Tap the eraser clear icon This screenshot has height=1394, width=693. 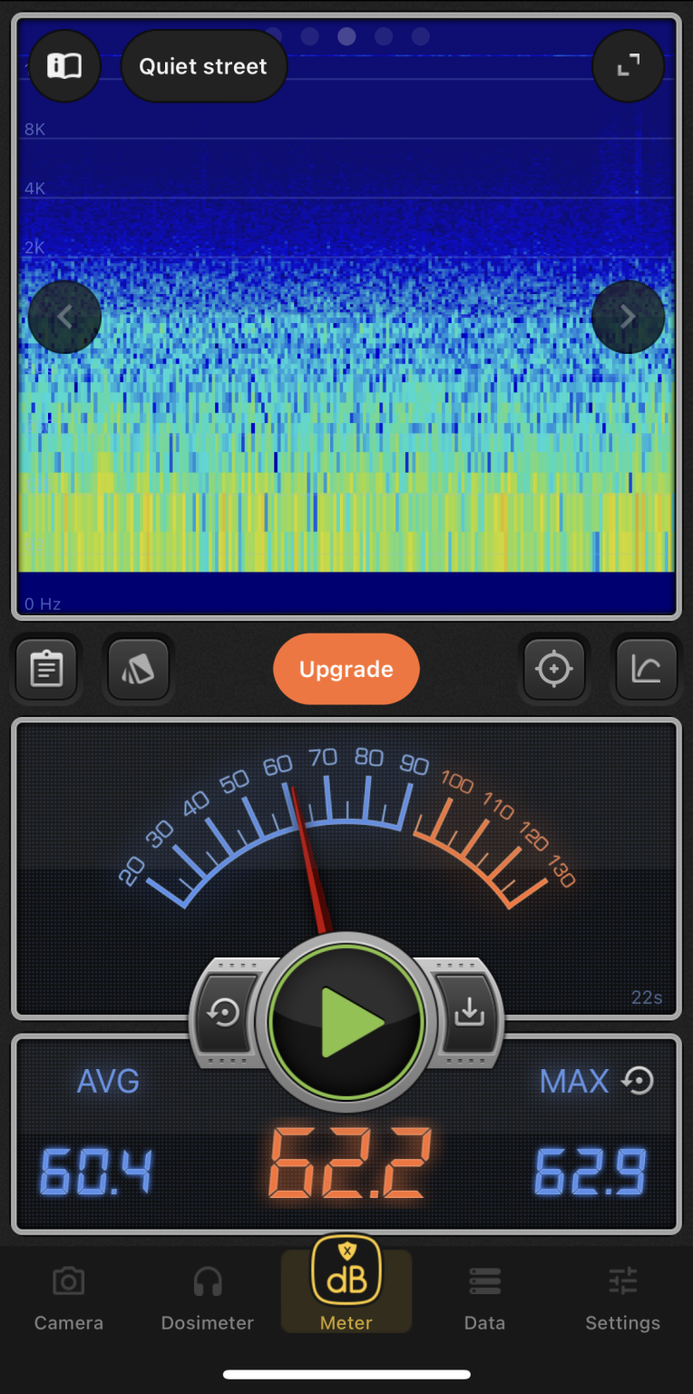pos(139,670)
